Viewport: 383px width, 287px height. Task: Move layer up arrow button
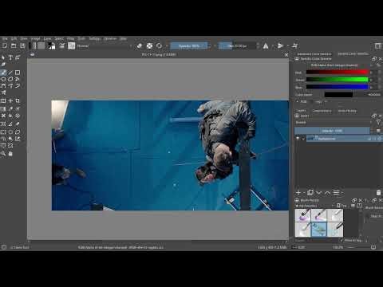pos(328,193)
